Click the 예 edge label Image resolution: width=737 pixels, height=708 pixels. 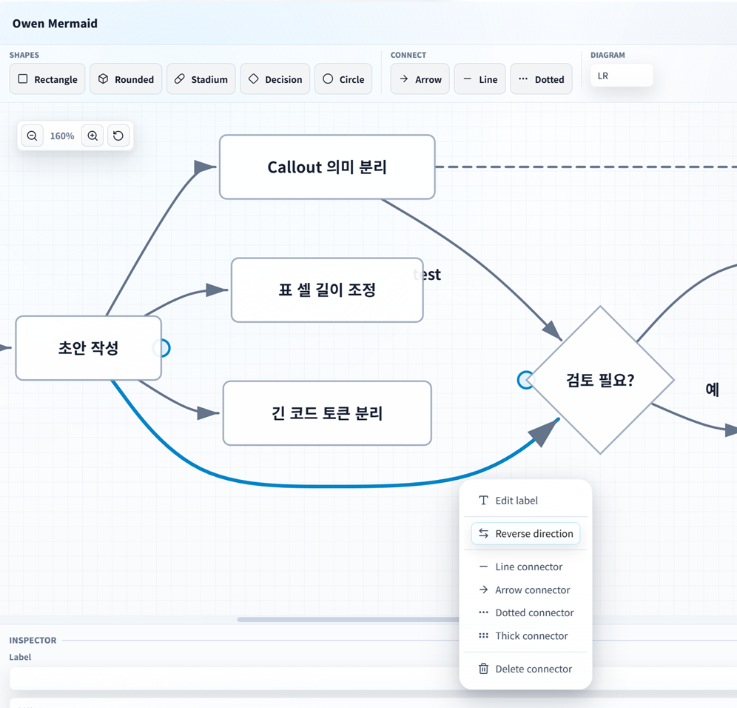tap(712, 390)
